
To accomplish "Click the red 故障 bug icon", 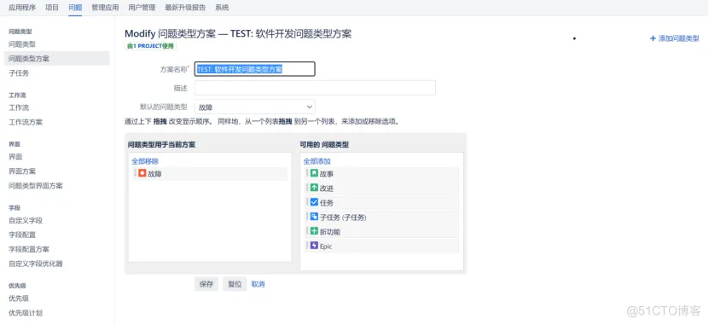I will [x=142, y=173].
